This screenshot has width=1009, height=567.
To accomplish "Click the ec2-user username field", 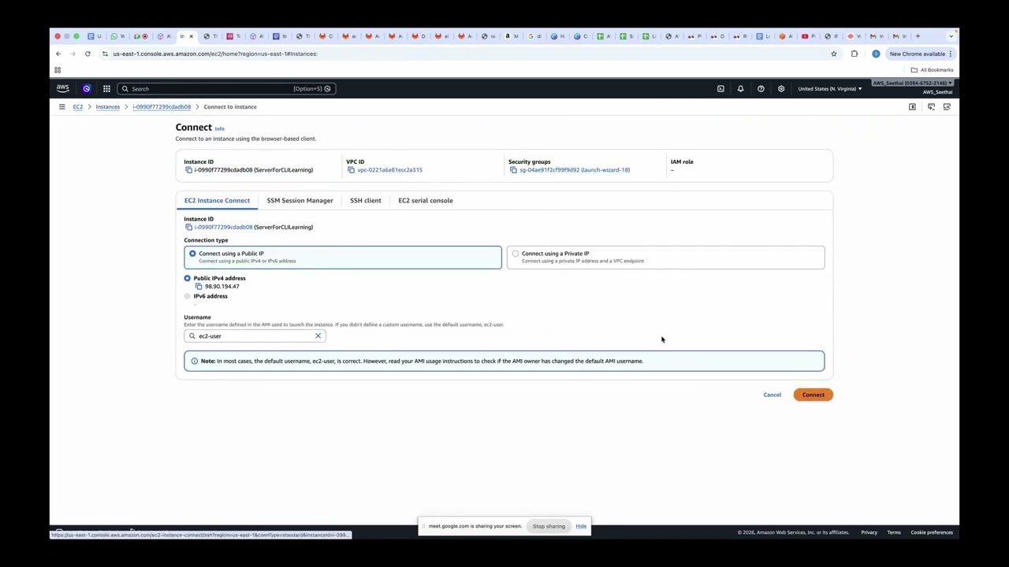I will pos(255,336).
